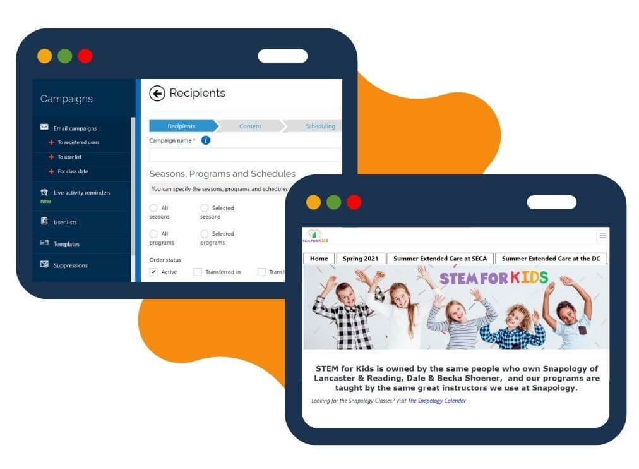Uncheck the Active order status checkbox
639x469 pixels.
click(x=153, y=272)
